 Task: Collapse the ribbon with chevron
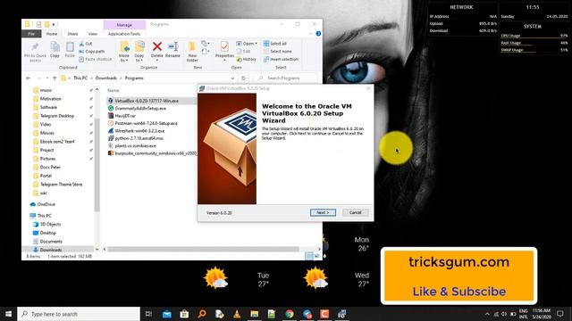click(311, 34)
